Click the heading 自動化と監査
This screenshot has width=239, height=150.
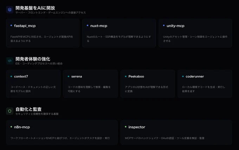click(28, 109)
